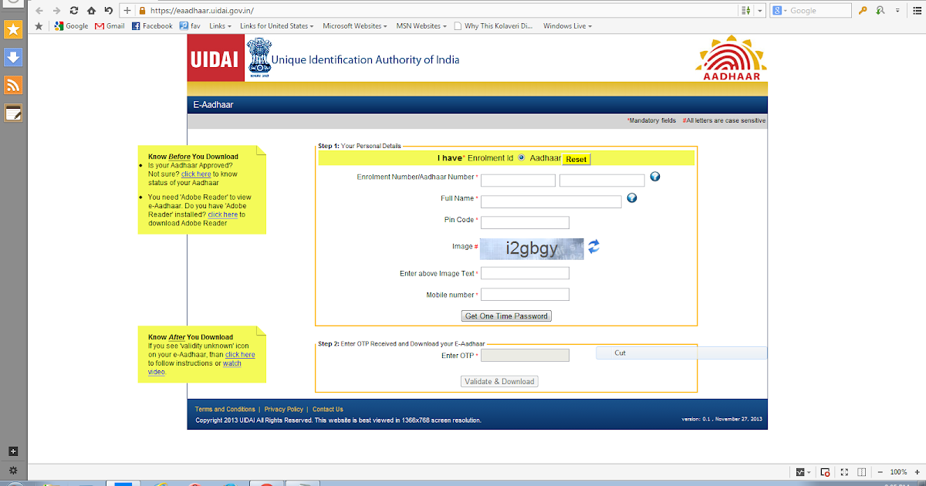926x486 pixels.
Task: Open Gmail bookmark
Action: coord(110,25)
